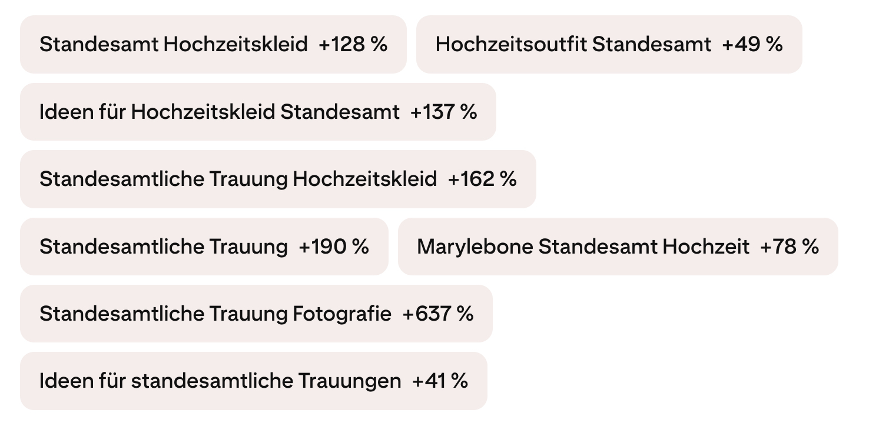Image resolution: width=889 pixels, height=426 pixels.
Task: Click the +128 % growth value
Action: pyautogui.click(x=353, y=45)
